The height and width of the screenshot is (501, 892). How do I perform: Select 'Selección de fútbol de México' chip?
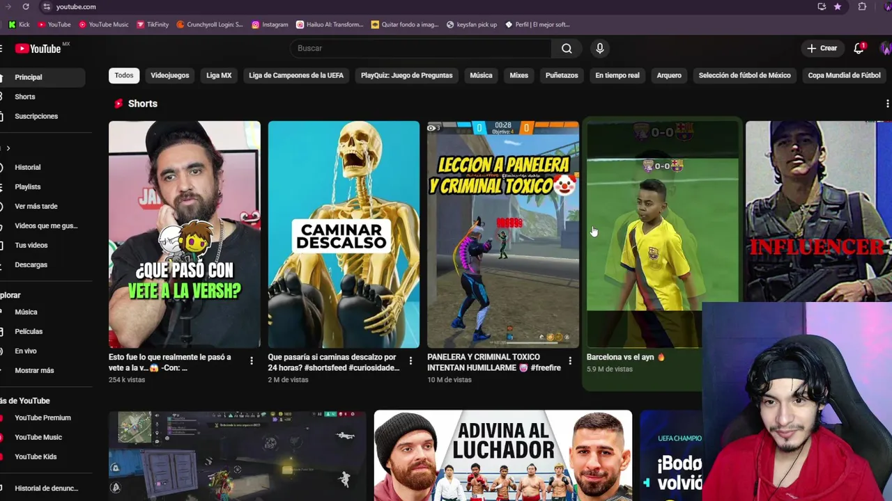click(745, 75)
